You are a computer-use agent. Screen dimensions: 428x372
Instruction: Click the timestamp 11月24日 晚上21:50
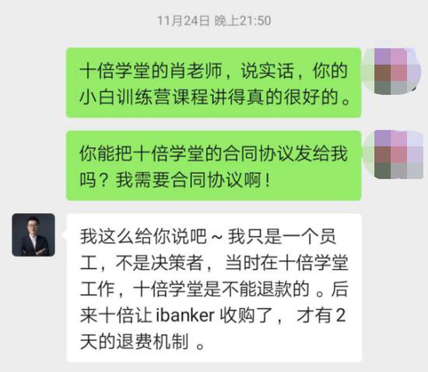[214, 21]
